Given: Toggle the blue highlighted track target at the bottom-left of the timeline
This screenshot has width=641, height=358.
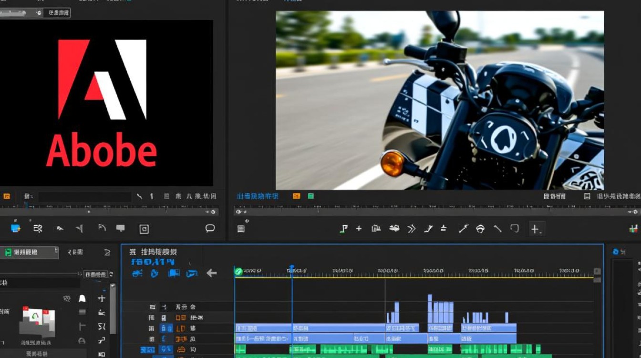Looking at the screenshot, I should tap(147, 350).
